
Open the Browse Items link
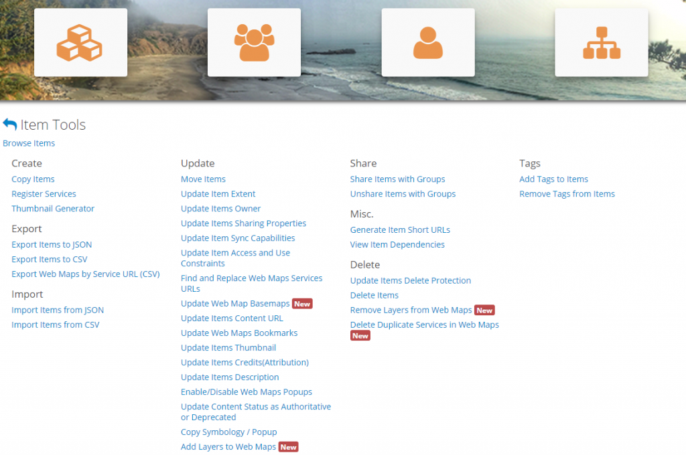tap(29, 143)
